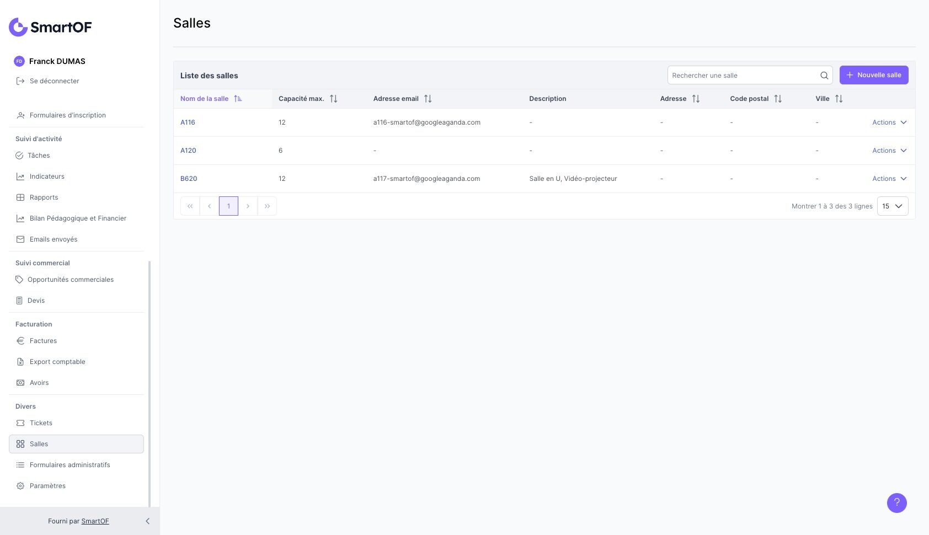The image size is (929, 535).
Task: Open room A116 link
Action: pyautogui.click(x=188, y=122)
